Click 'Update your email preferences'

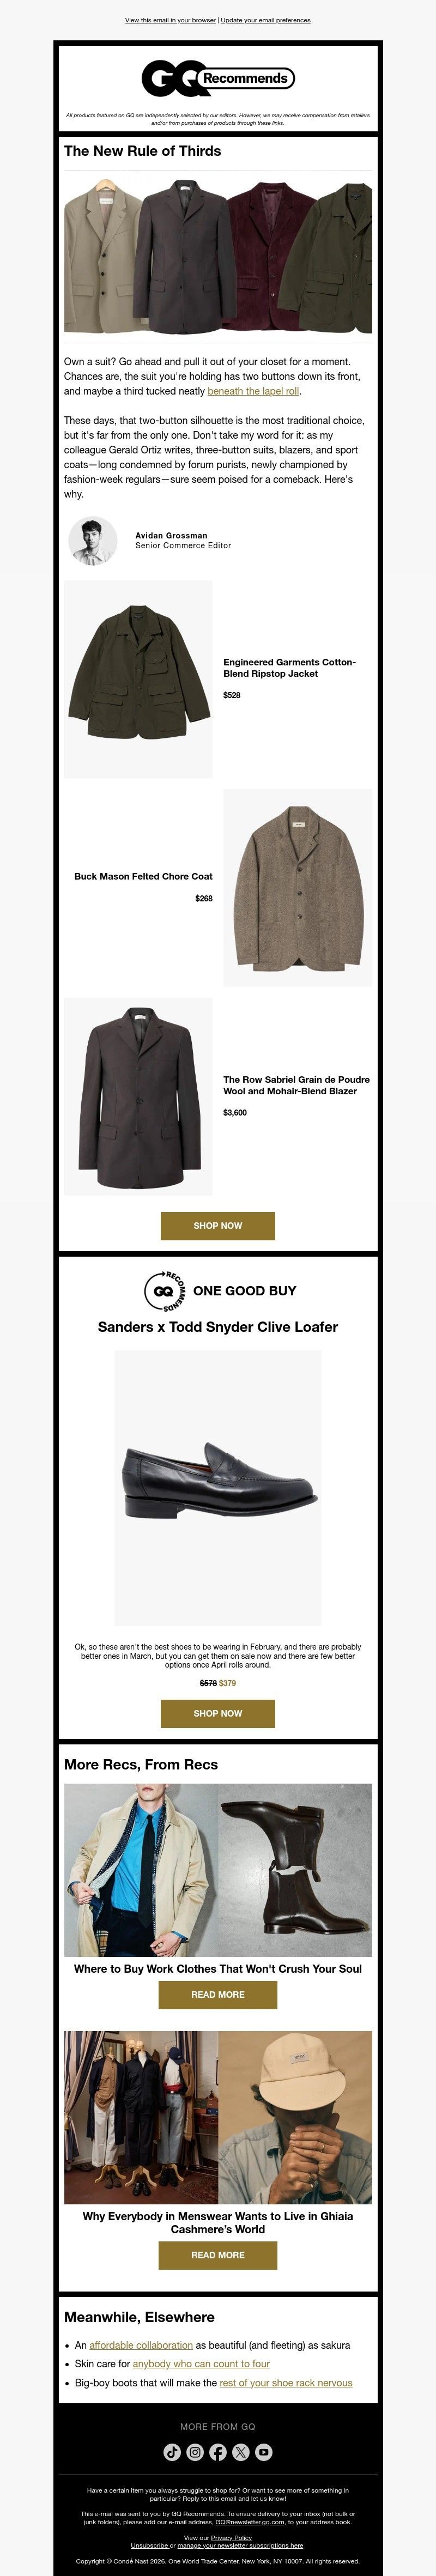[x=265, y=20]
